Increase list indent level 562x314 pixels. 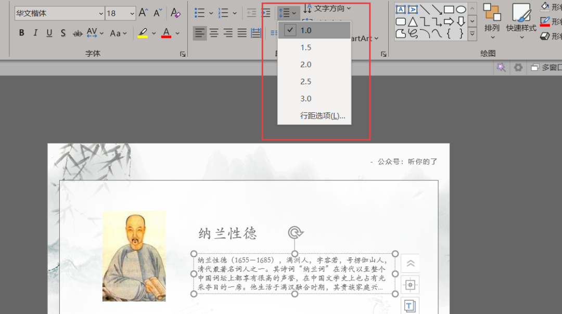coord(265,13)
